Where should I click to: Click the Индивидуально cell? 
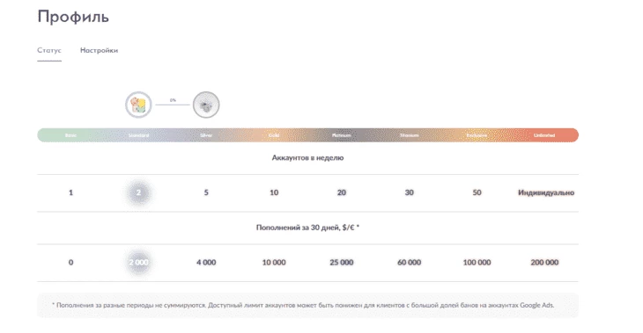546,192
